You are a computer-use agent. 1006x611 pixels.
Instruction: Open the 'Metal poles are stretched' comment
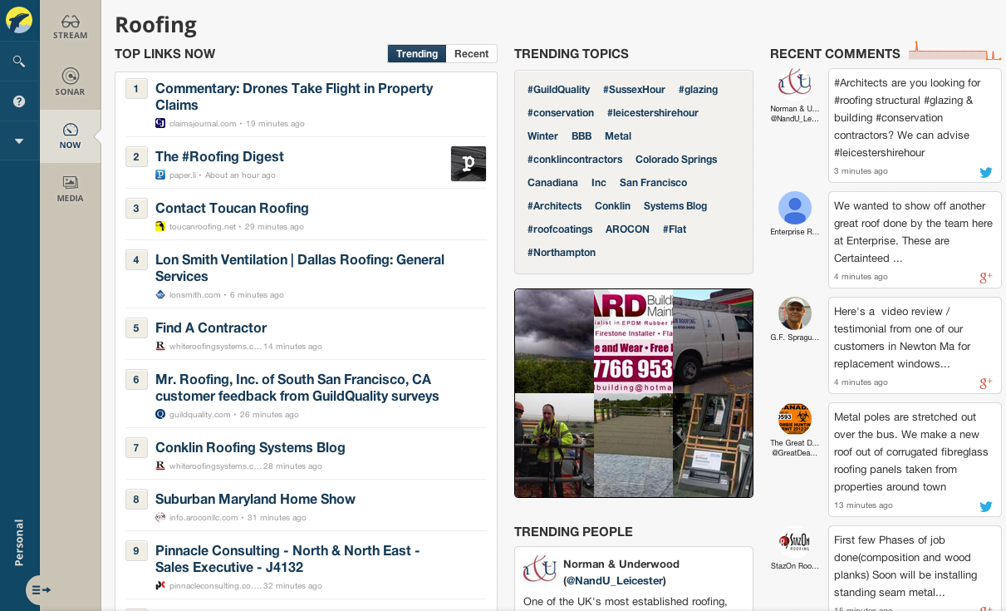coord(915,461)
